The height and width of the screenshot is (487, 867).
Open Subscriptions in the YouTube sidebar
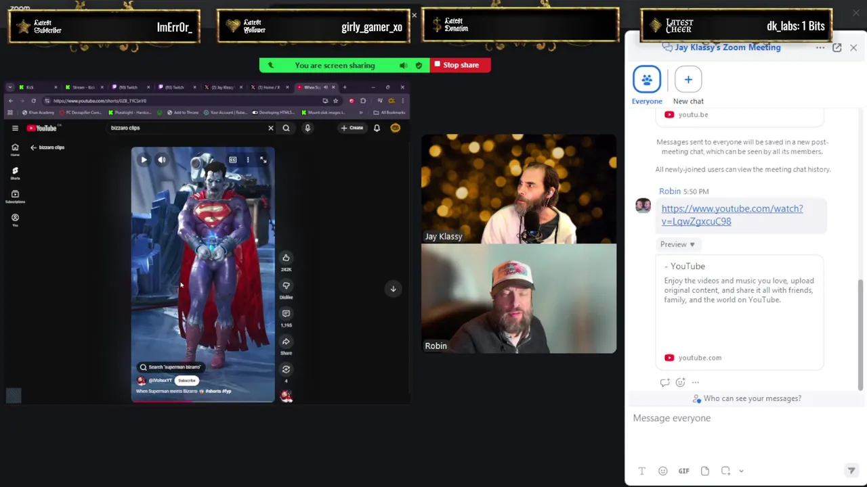coord(15,197)
